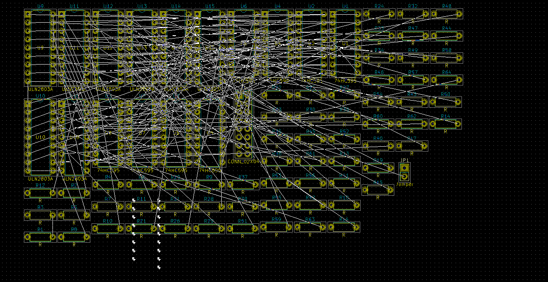Select resistor R48 footprint
Viewport: 548px width, 282px height.
click(446, 14)
